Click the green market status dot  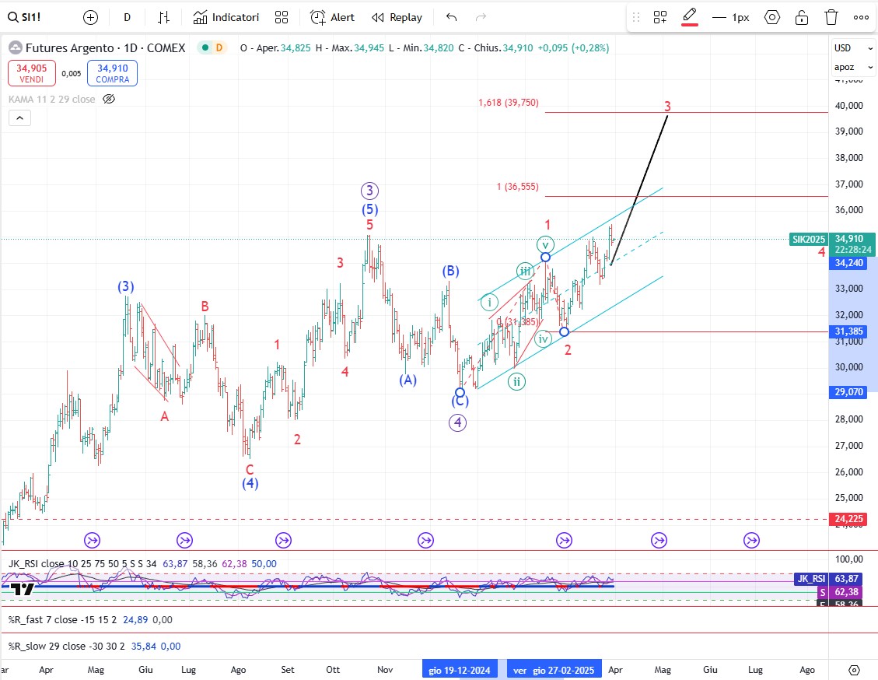pyautogui.click(x=205, y=47)
